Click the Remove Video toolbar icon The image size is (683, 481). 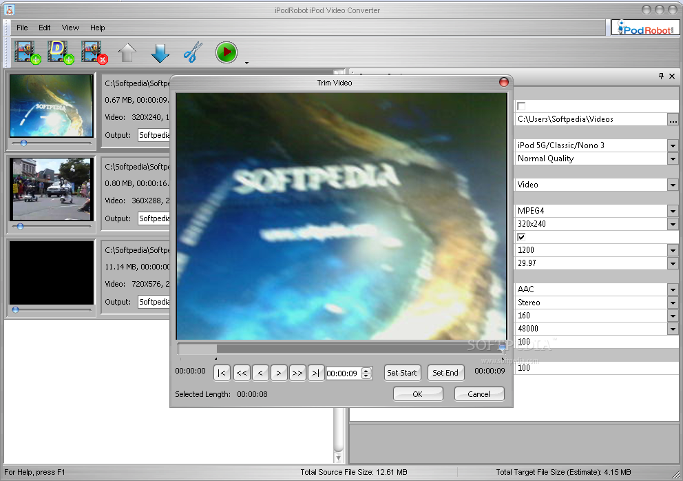coord(94,52)
